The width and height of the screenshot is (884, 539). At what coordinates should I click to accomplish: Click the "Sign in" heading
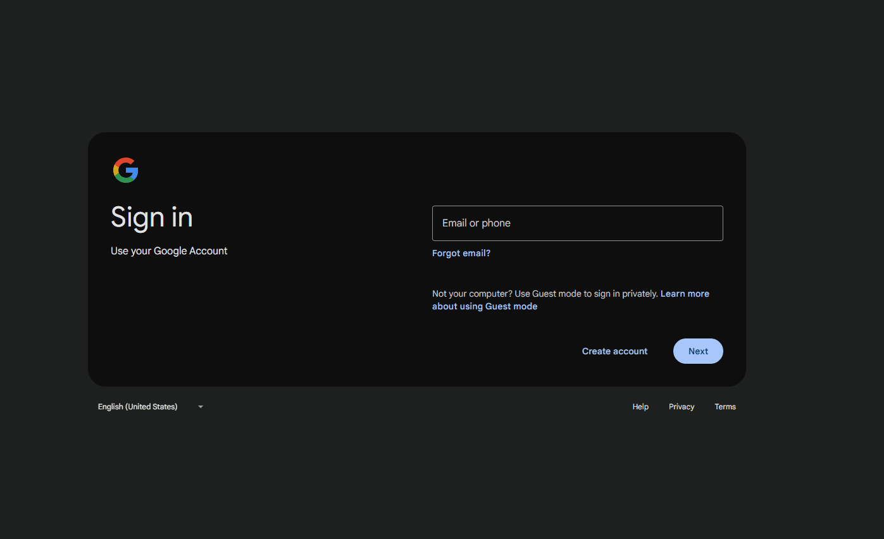click(152, 218)
